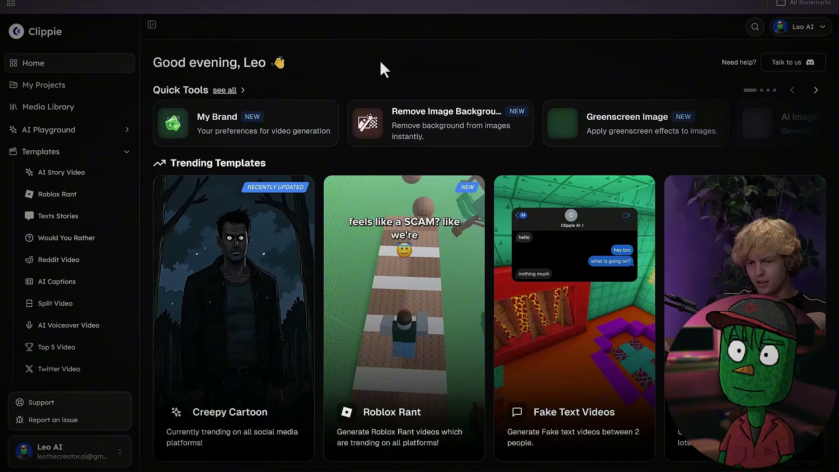Screen dimensions: 839x472
Task: Click the AI Captions icon
Action: pyautogui.click(x=29, y=282)
